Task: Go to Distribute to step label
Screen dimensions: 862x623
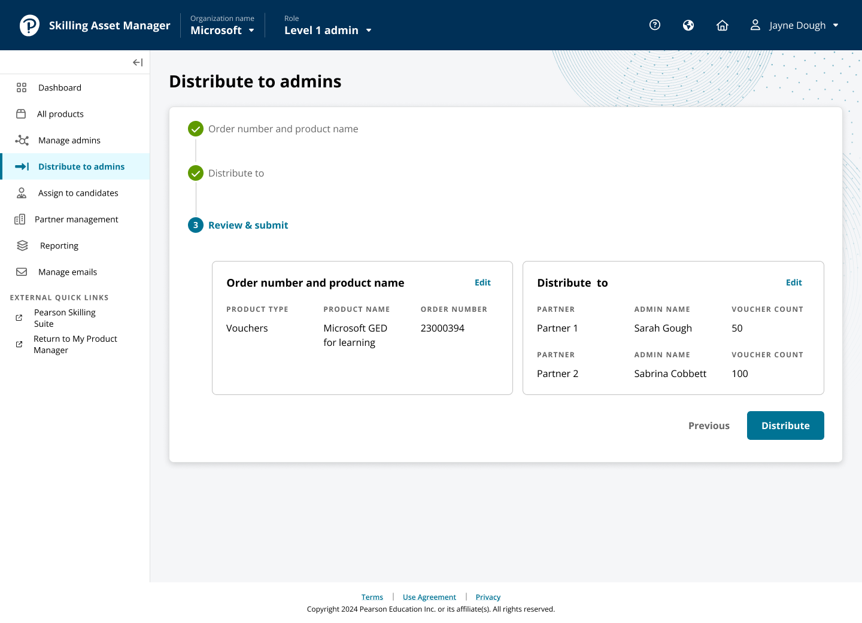Action: (x=236, y=173)
